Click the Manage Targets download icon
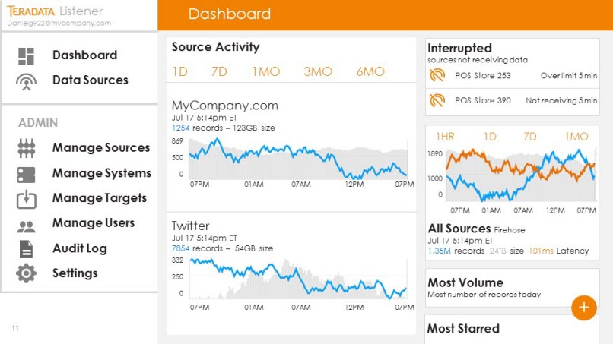The height and width of the screenshot is (344, 613). pyautogui.click(x=27, y=199)
